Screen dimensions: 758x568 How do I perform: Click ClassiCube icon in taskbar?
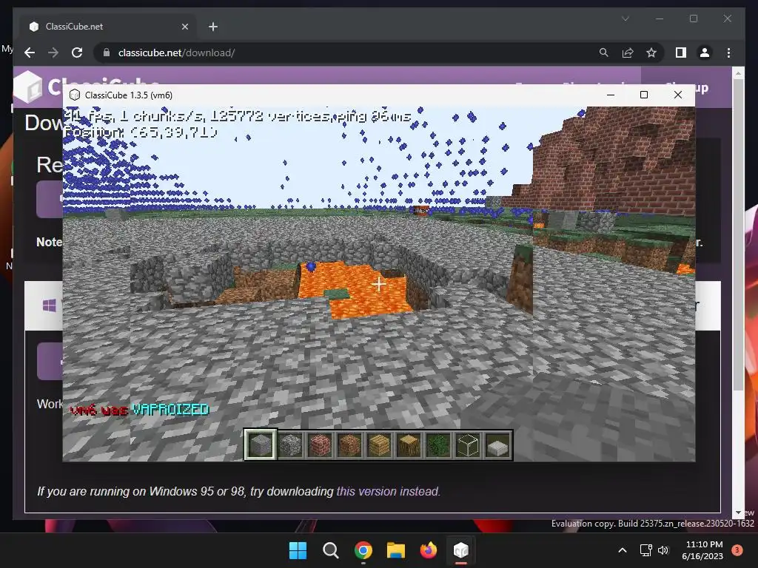[460, 550]
